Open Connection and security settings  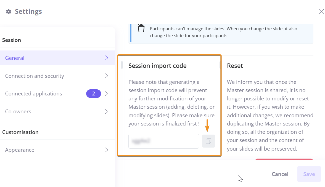pos(58,76)
